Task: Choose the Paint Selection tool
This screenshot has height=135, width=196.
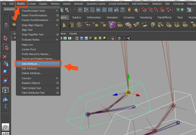Action: (6, 56)
